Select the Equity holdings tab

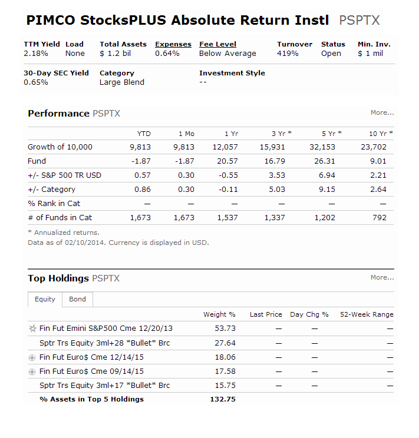(45, 299)
